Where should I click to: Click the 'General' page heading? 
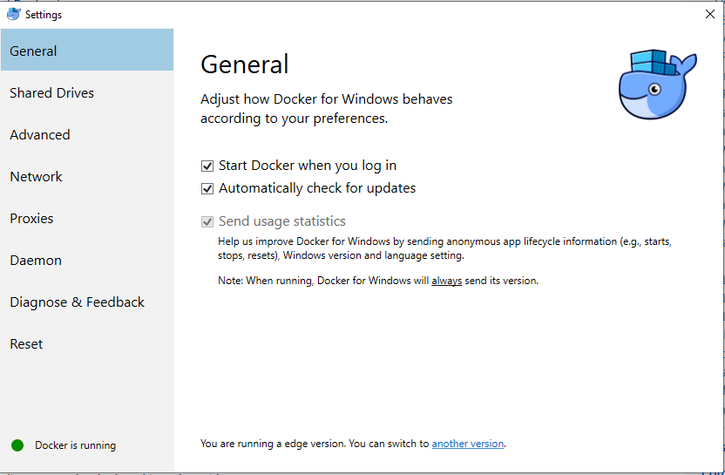click(x=245, y=64)
